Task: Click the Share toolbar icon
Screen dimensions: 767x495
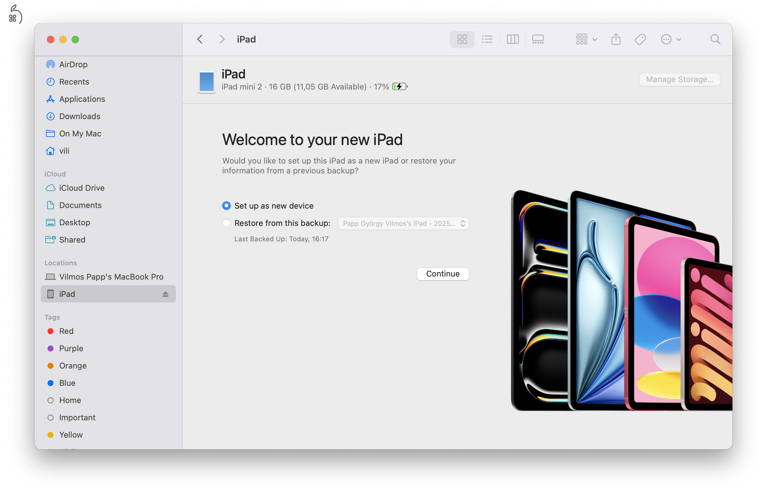Action: pos(616,39)
